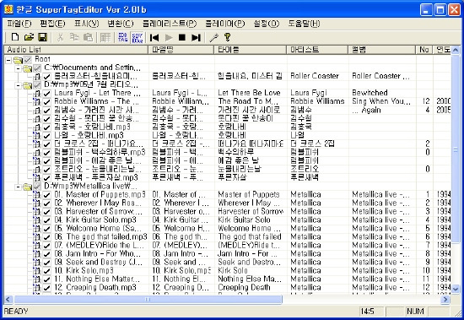Sort by the No column header
This screenshot has width=464, height=320.
pos(424,50)
